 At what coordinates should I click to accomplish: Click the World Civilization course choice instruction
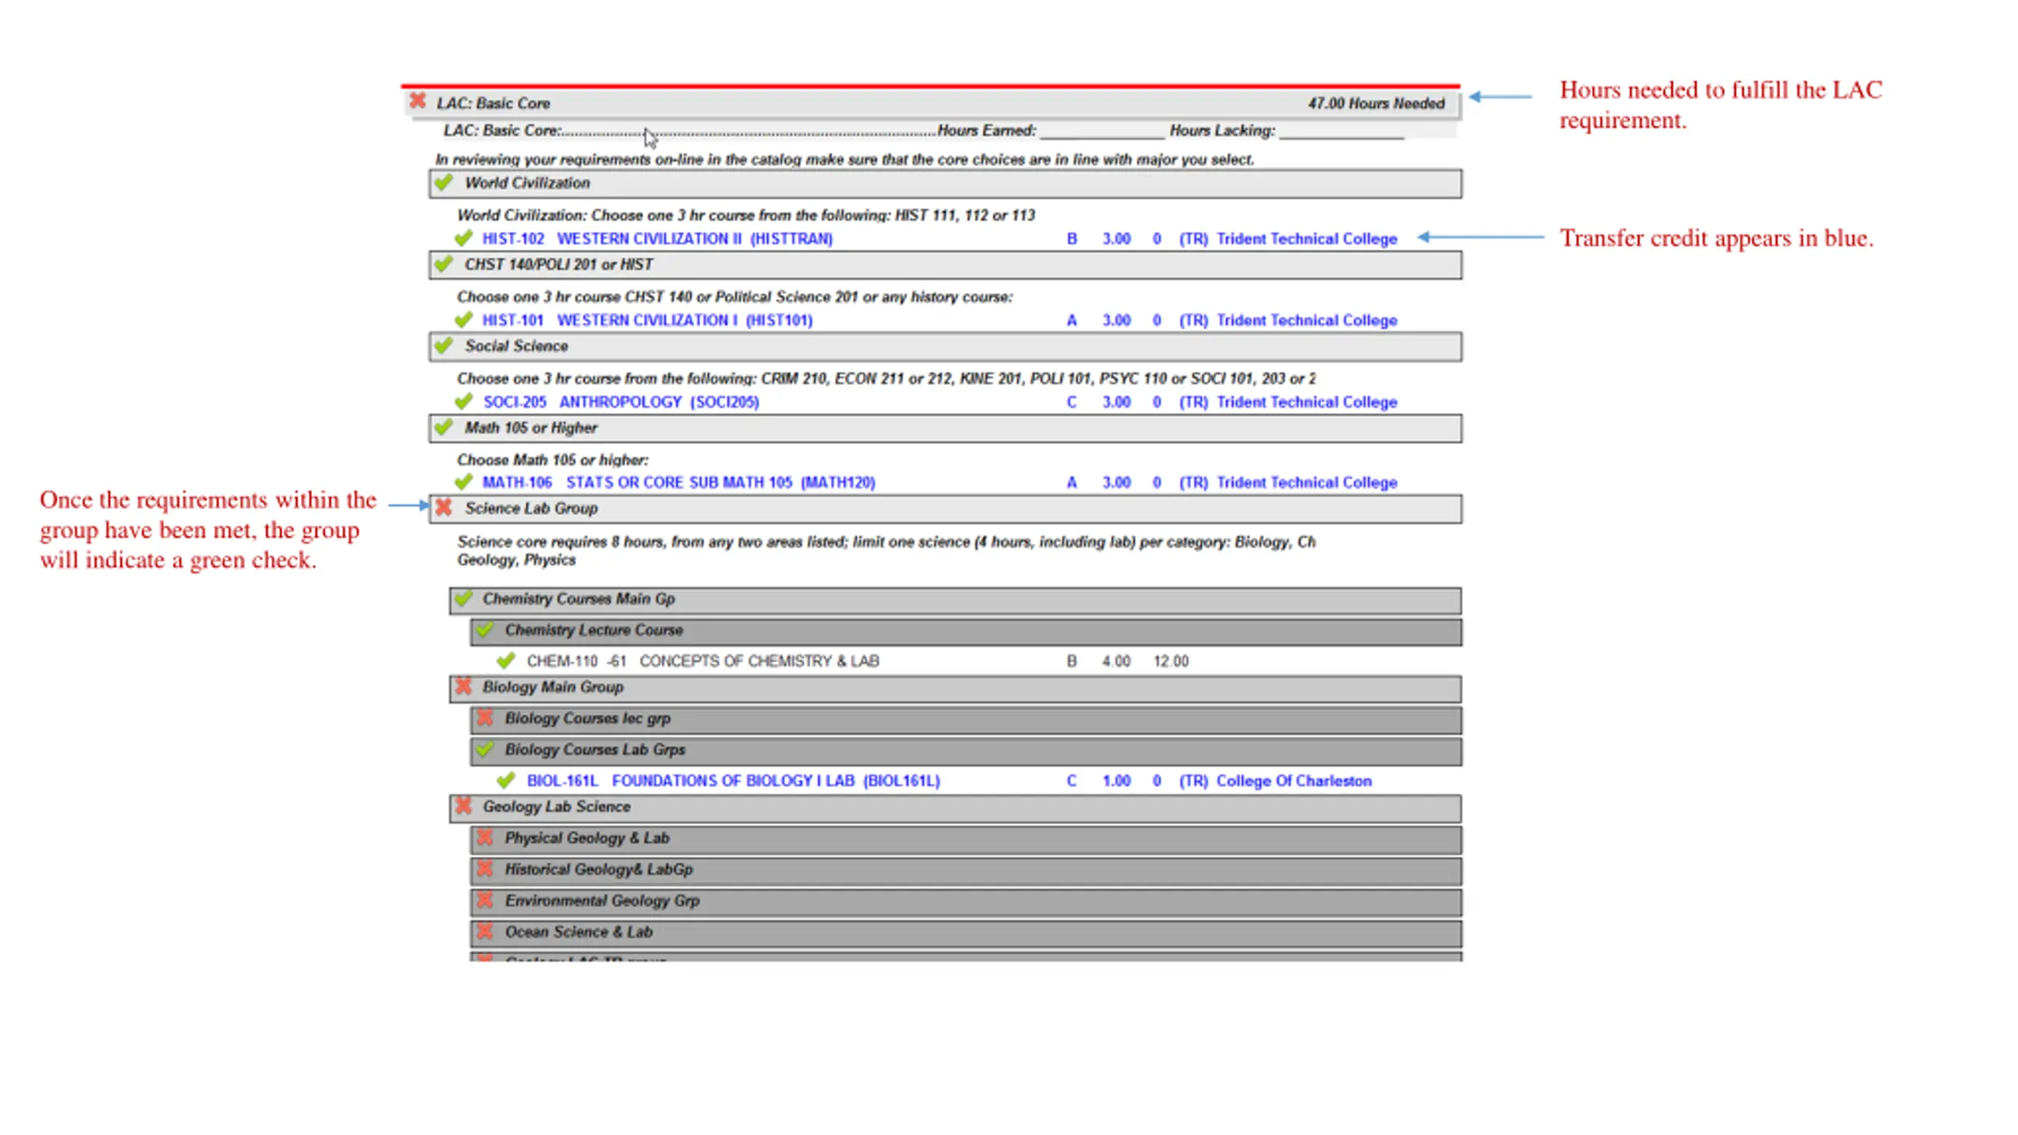[x=746, y=215]
